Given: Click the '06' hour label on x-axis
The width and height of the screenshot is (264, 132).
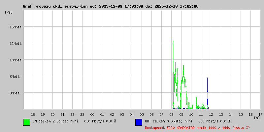Looking at the screenshot, I should coord(152,115).
